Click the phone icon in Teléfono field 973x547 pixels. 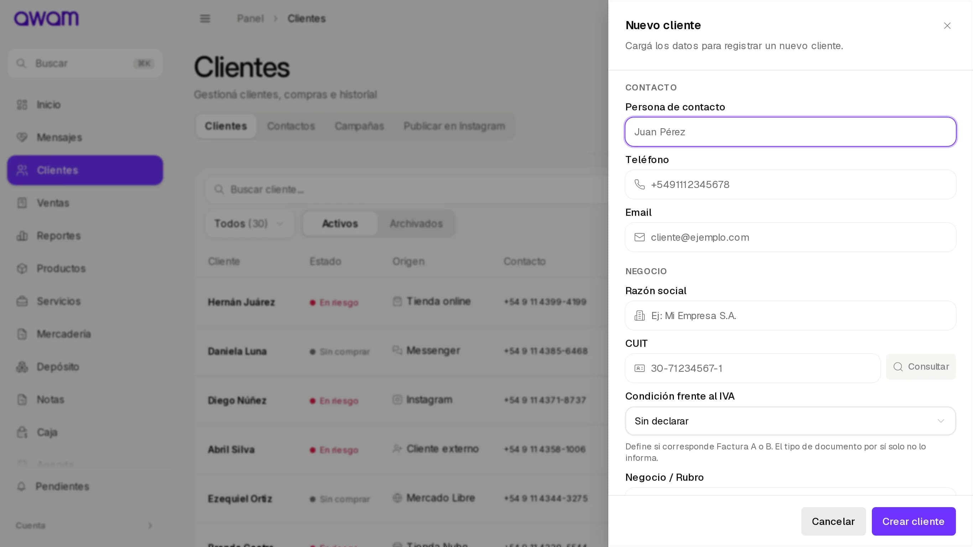coord(640,184)
